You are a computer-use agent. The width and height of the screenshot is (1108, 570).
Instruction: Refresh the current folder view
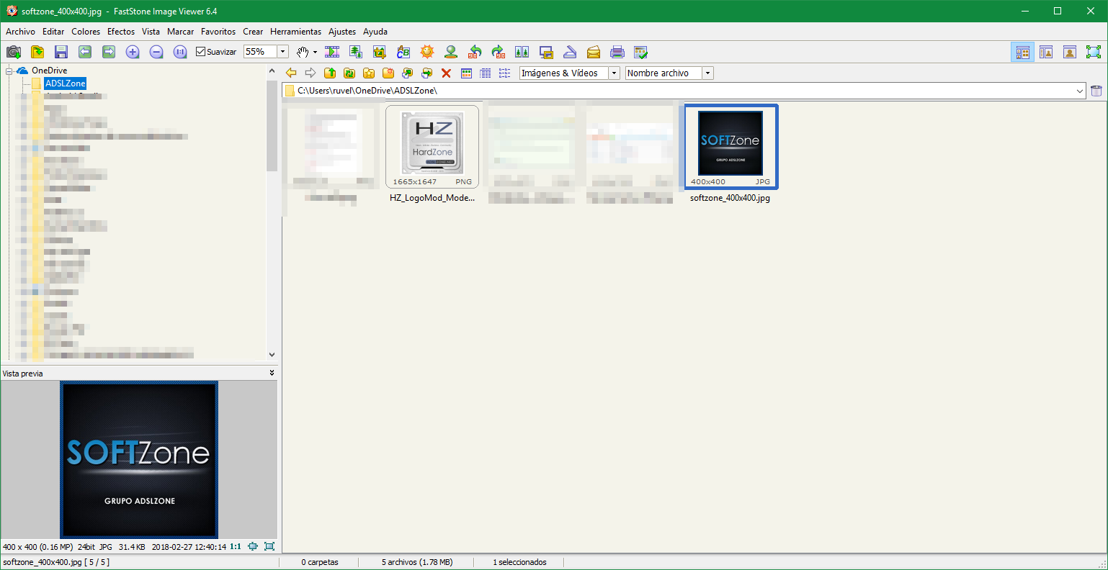pos(349,73)
